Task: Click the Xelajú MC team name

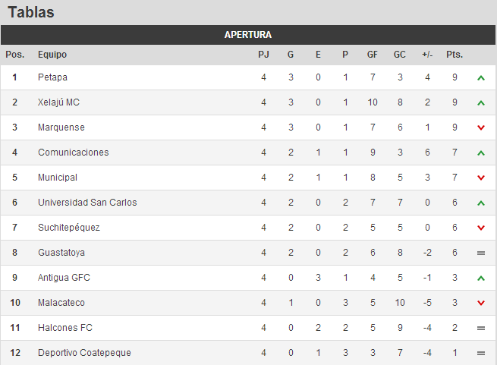Action: (58, 102)
